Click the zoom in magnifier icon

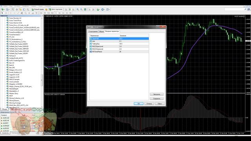[x=78, y=9]
